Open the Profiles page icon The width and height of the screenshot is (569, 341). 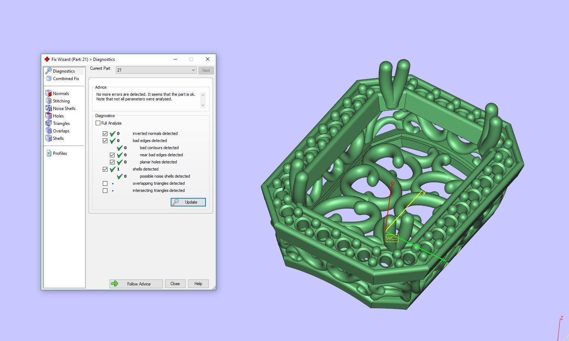[49, 153]
